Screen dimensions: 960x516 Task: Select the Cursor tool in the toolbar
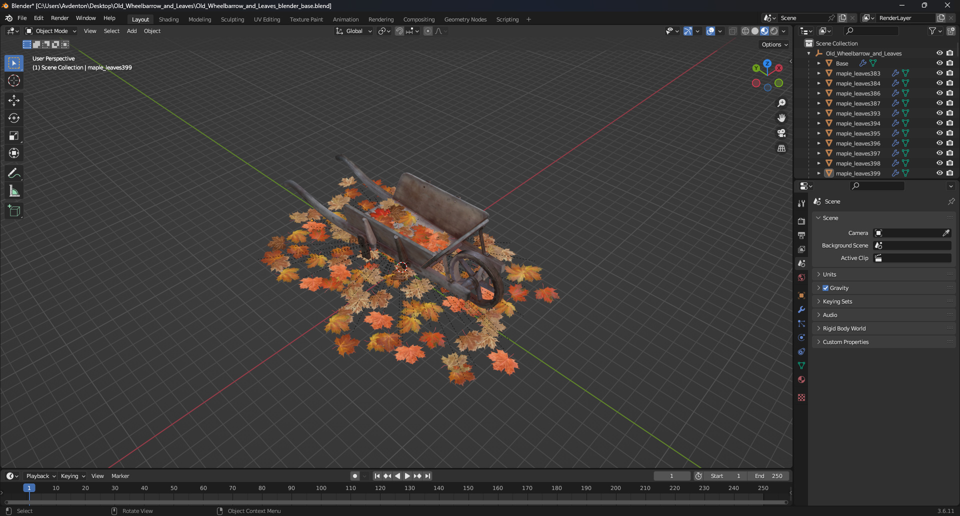pyautogui.click(x=14, y=80)
